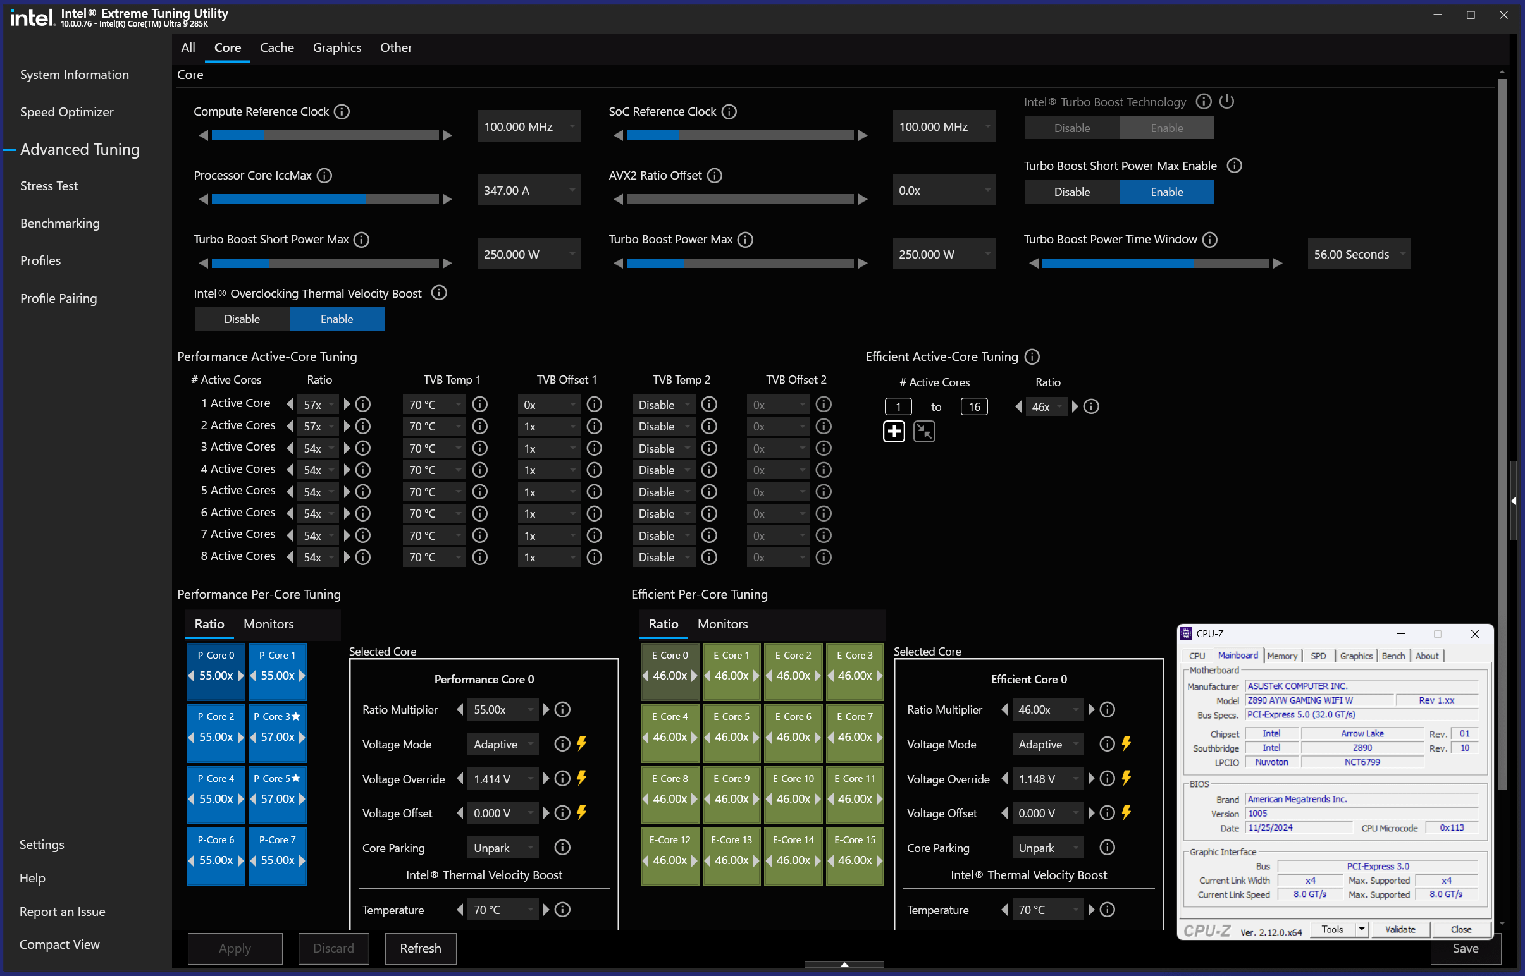Image resolution: width=1525 pixels, height=976 pixels.
Task: Open Compact View
Action: coord(59,944)
